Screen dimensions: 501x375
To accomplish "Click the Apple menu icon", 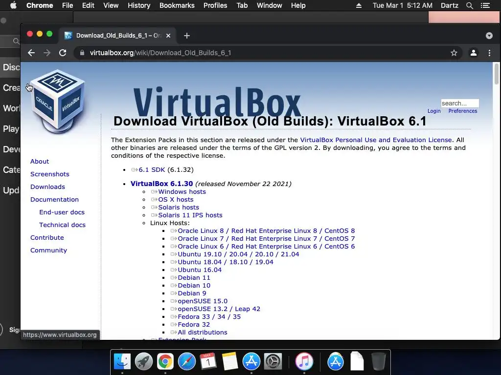I will pos(13,5).
